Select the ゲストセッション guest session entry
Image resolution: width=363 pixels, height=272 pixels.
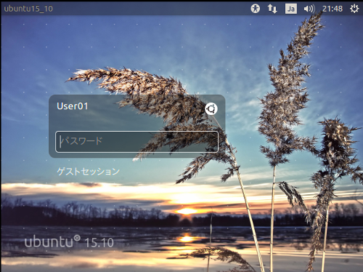[89, 172]
